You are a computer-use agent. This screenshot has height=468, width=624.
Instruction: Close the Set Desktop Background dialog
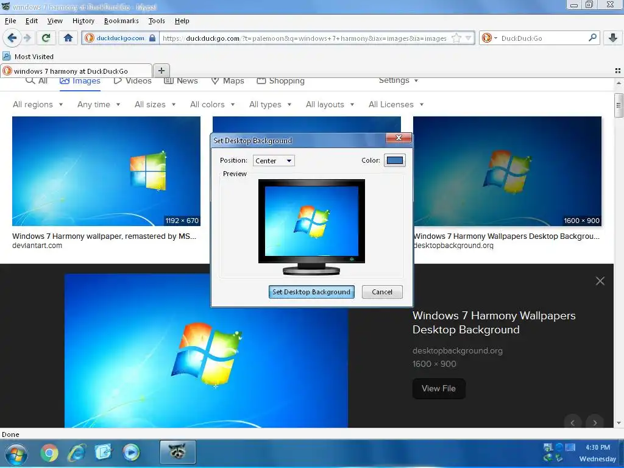[399, 138]
